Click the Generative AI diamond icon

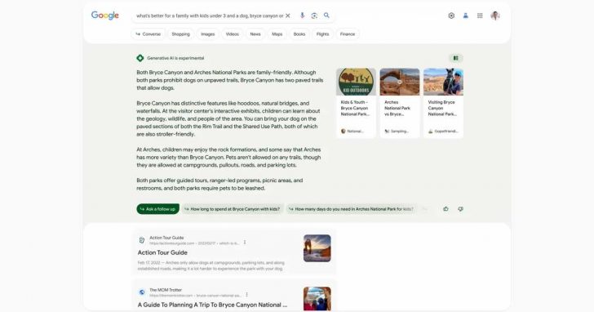(x=140, y=58)
